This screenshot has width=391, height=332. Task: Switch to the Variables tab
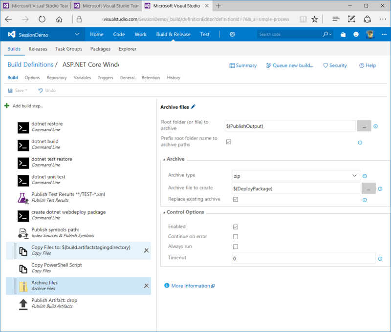coord(82,78)
